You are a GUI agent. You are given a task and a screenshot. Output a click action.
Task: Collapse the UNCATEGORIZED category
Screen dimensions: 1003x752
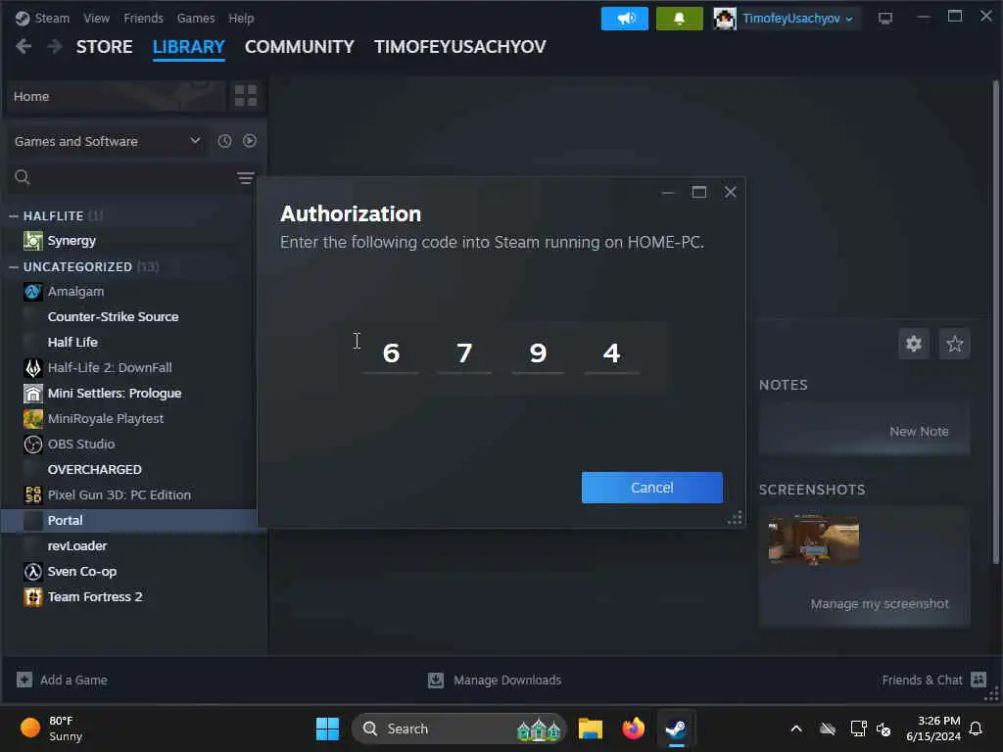[x=14, y=266]
